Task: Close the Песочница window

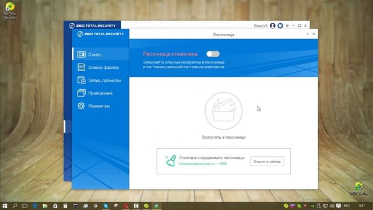Action: [x=314, y=34]
